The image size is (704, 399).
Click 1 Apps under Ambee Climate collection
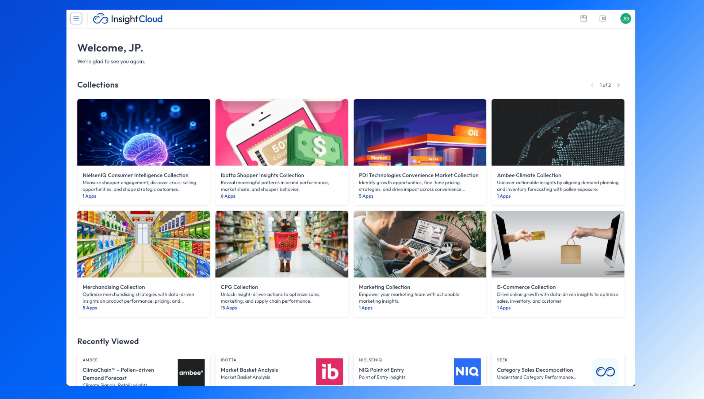504,196
